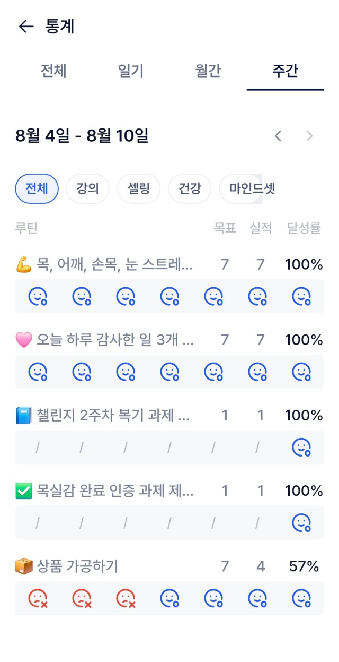339x662 pixels.
Task: Switch to the 일기 tab
Action: [131, 71]
